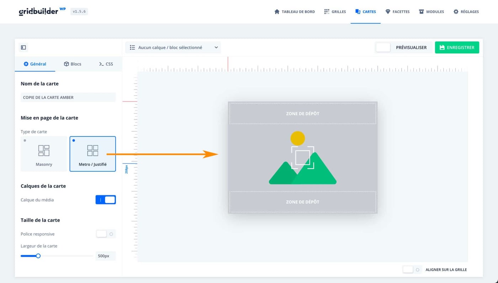The height and width of the screenshot is (283, 498).
Task: Collapse the left sidebar panel
Action: pos(23,47)
